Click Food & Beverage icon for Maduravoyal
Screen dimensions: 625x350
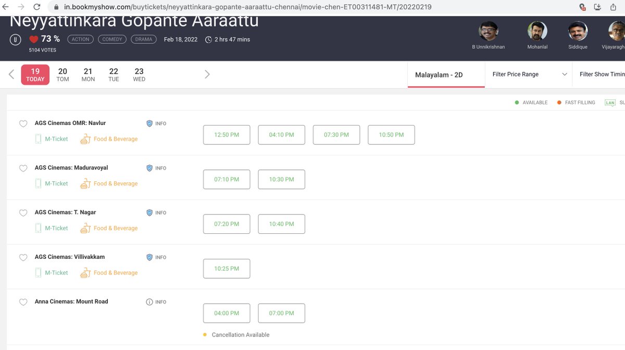85,183
